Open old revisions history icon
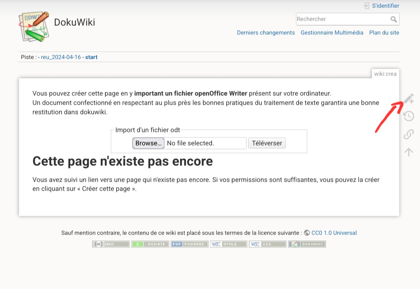The image size is (420, 289). pos(408,116)
